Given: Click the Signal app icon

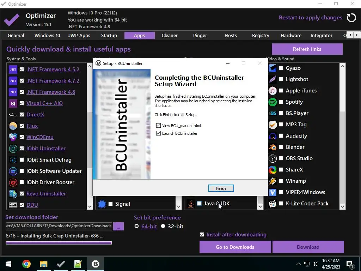Looking at the screenshot, I should pos(102,204).
